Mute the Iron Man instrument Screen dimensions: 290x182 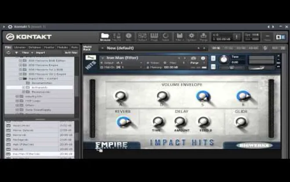tap(213, 67)
